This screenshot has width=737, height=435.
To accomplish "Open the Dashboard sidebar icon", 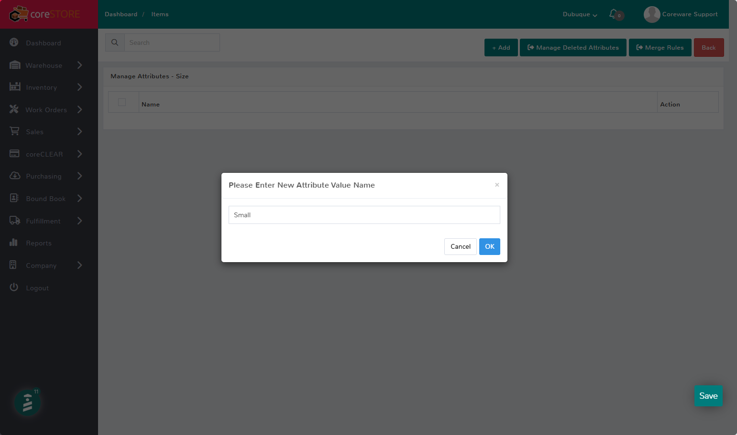I will point(14,42).
